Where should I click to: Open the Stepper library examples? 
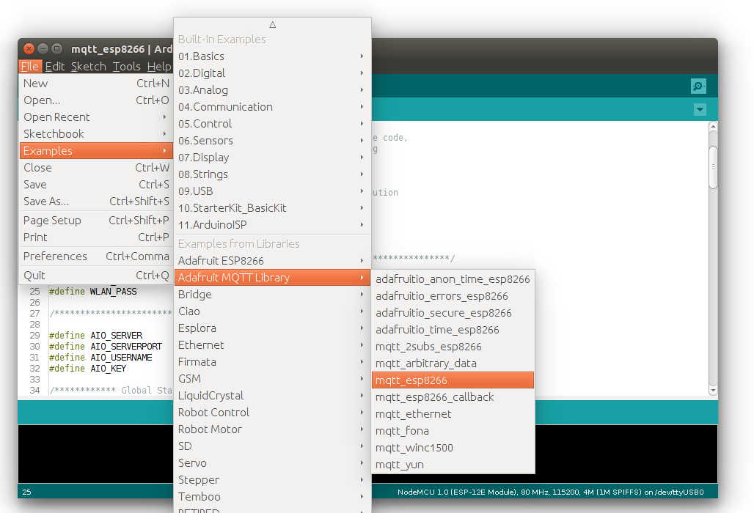tap(272, 479)
